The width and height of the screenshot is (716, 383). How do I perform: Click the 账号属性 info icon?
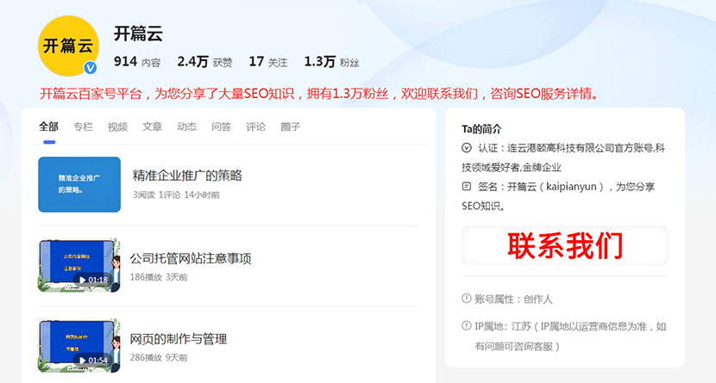tap(467, 300)
